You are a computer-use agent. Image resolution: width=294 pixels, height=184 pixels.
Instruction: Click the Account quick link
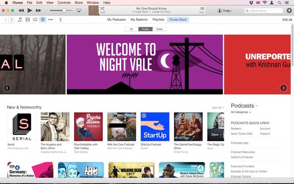click(265, 129)
